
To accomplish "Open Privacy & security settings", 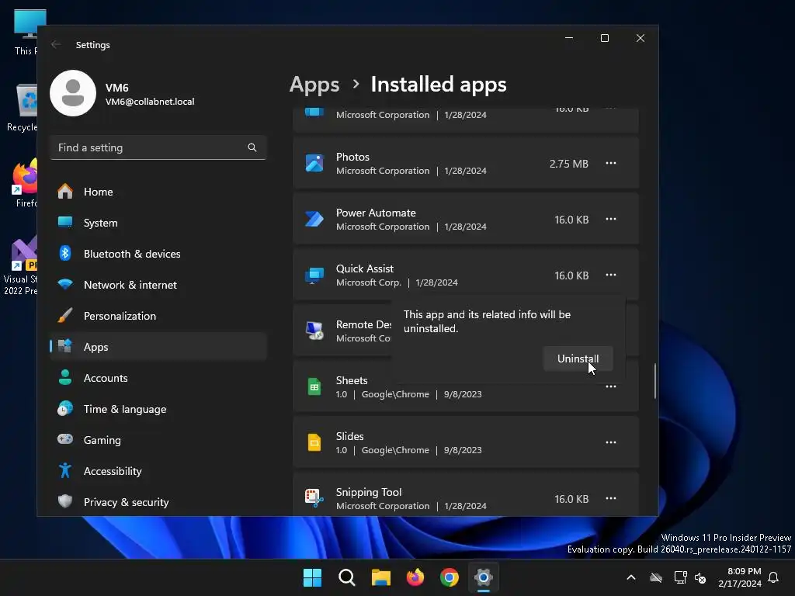I will pos(158,502).
